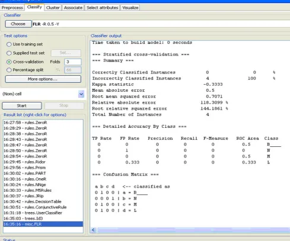Screen dimensions: 290x241
Task: Click the Stratified cross-validation heading
Action: point(141,54)
